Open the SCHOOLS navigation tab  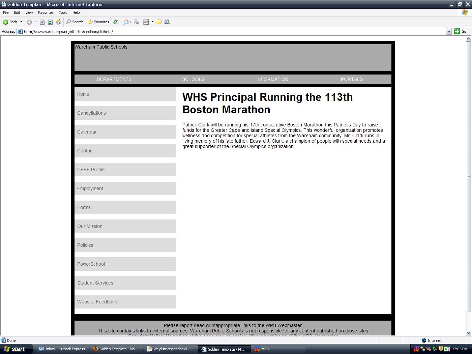[193, 79]
